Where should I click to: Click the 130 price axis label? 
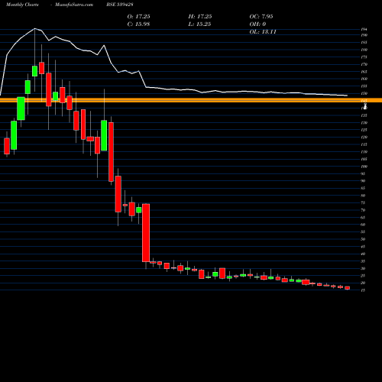(x=364, y=123)
